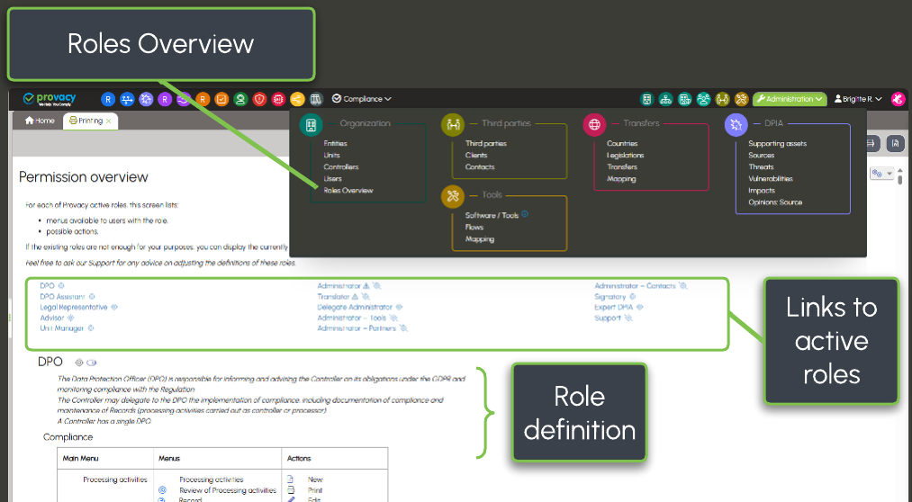Viewport: 912px width, 502px height.
Task: Toggle the eye icon beside the DPO heading
Action: [78, 363]
